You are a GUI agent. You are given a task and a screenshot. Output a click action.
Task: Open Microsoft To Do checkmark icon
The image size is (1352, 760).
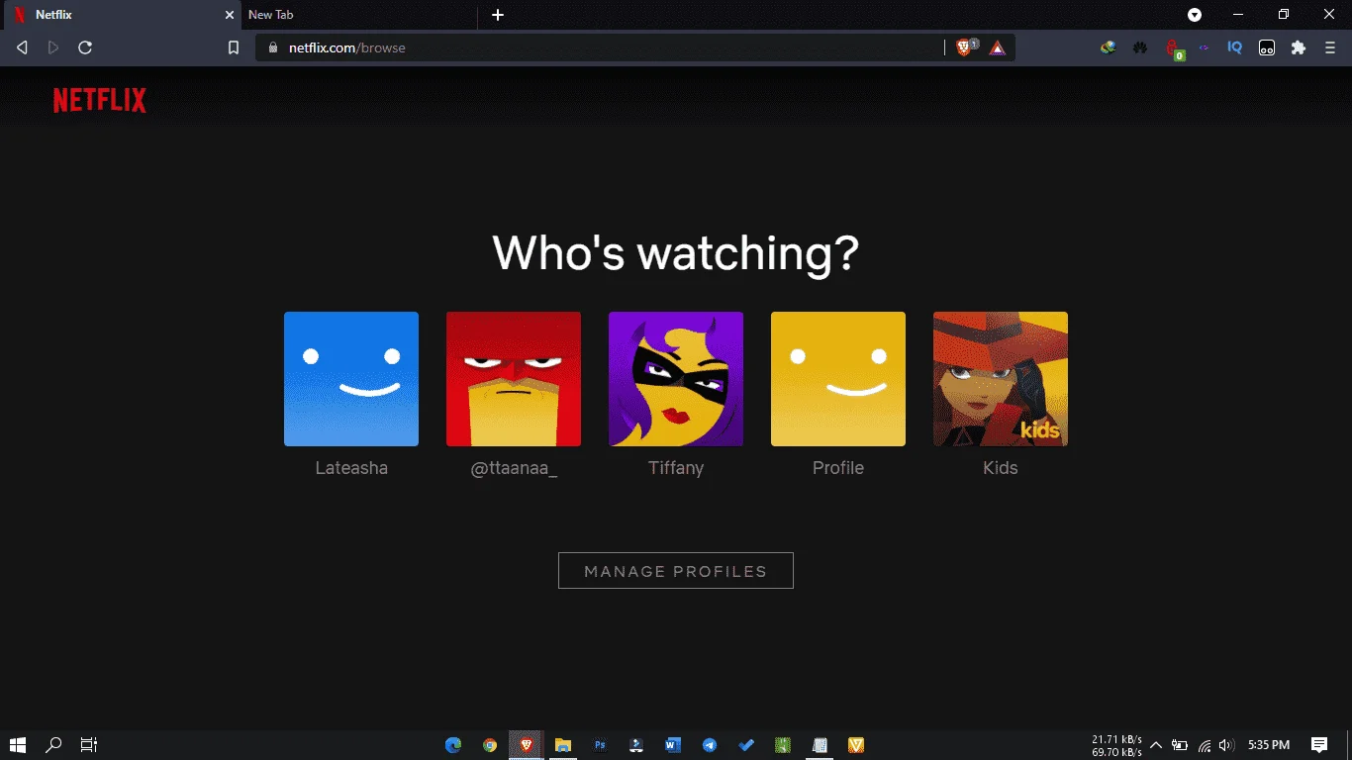click(746, 745)
